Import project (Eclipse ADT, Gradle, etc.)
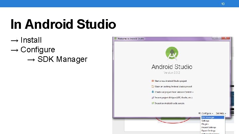This screenshot has width=239, height=134. click(x=174, y=98)
